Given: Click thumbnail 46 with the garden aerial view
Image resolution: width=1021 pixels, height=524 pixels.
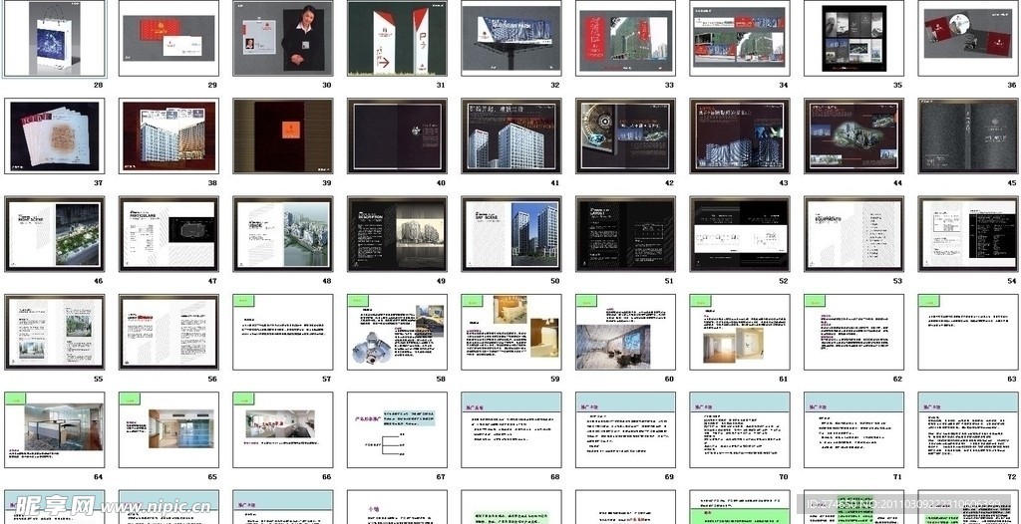Looking at the screenshot, I should (x=55, y=234).
